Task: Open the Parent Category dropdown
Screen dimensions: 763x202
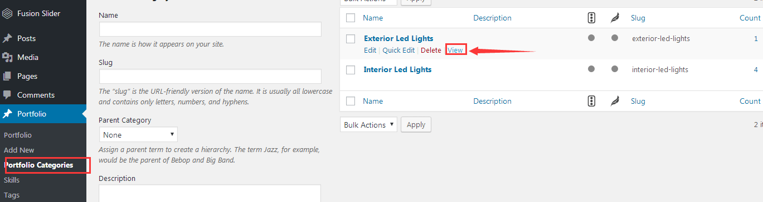Action: click(138, 134)
